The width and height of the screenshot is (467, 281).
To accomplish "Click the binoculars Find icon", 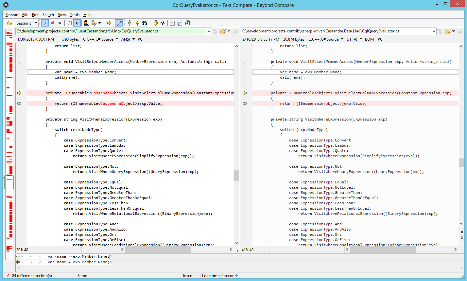I will click(x=144, y=23).
